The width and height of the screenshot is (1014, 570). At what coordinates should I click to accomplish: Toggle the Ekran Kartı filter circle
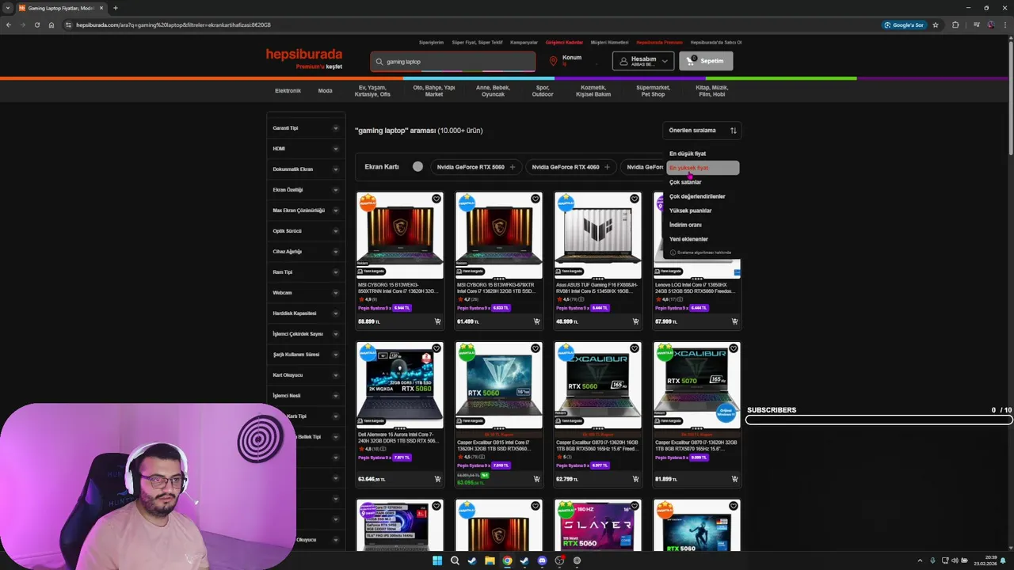(417, 167)
